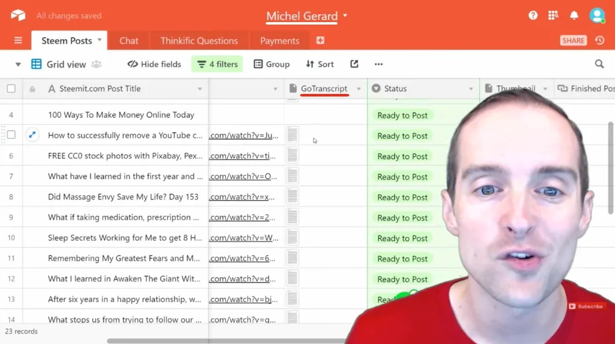
Task: Select 'Did Massage Envy Save My Life? Day 153' cell
Action: click(123, 197)
